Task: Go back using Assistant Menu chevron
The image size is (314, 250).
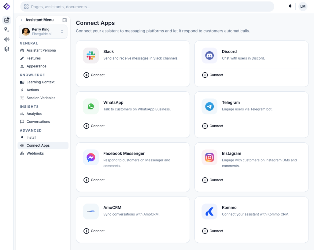Action: point(21,20)
